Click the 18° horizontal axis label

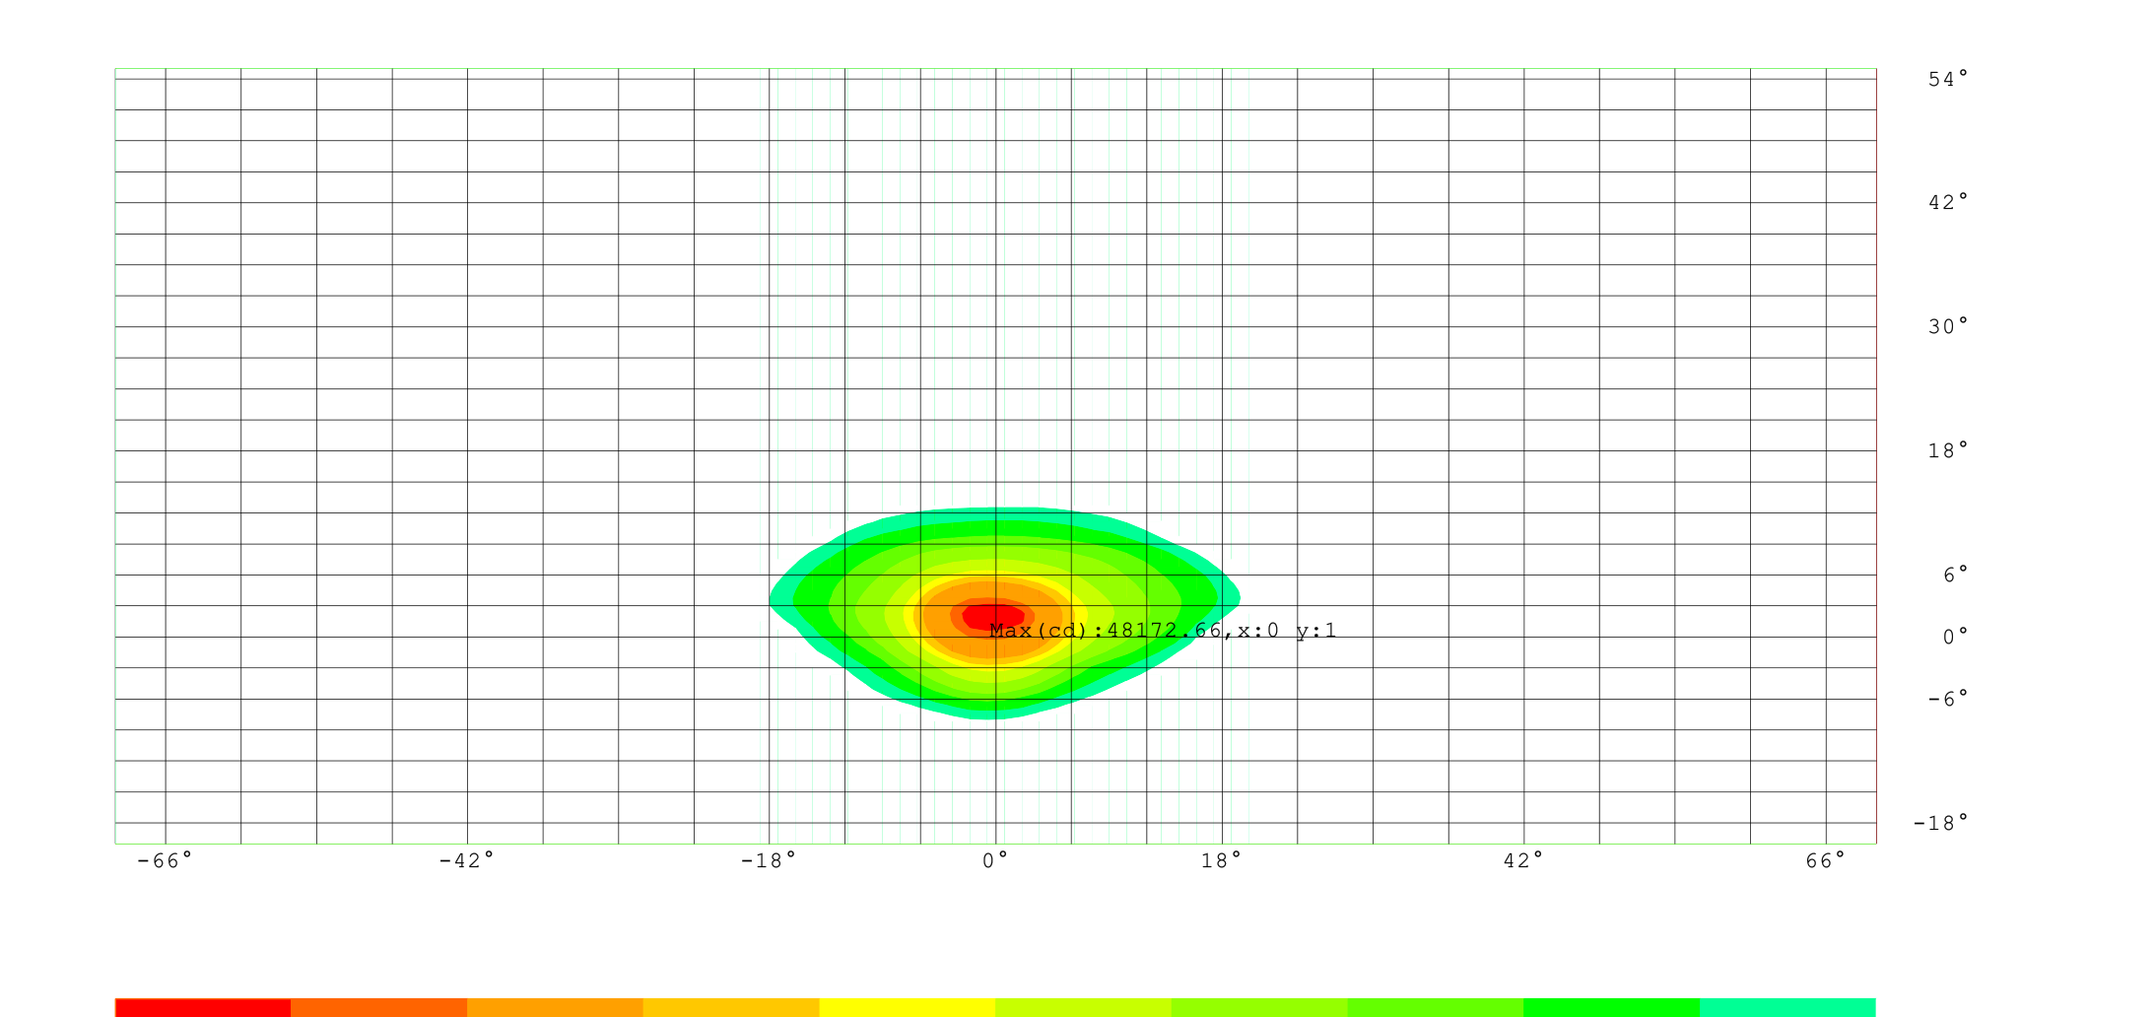click(1222, 861)
